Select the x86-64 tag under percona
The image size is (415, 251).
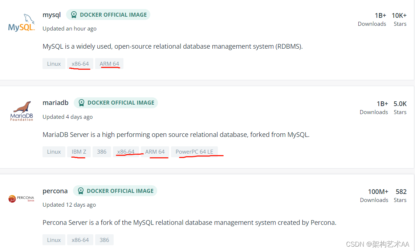click(x=80, y=240)
